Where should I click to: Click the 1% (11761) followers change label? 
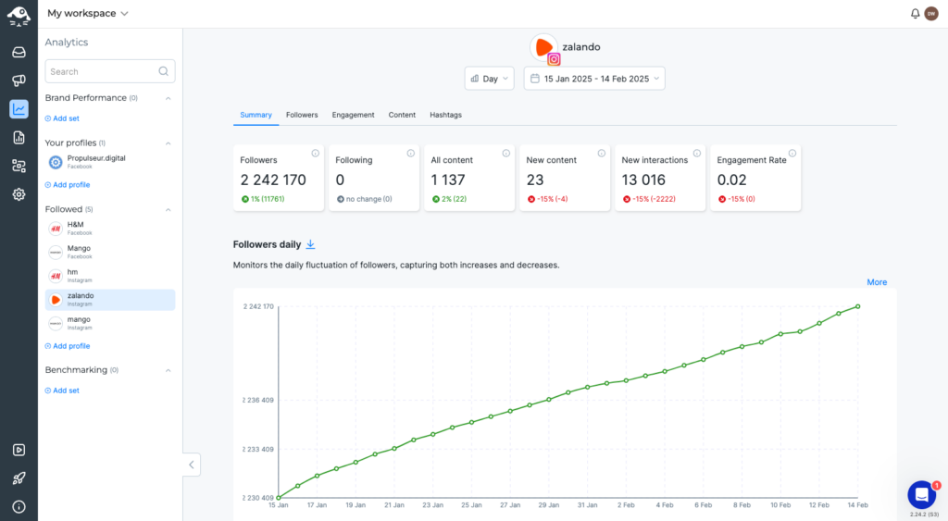(263, 199)
